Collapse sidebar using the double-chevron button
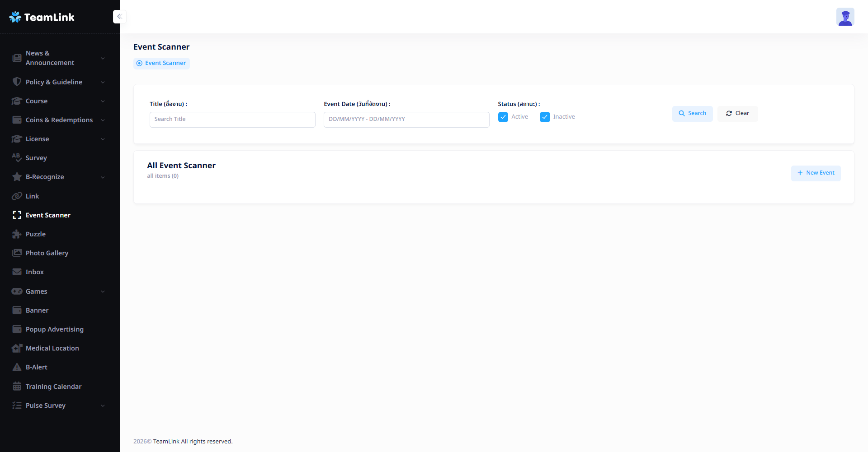Image resolution: width=868 pixels, height=452 pixels. pyautogui.click(x=119, y=17)
